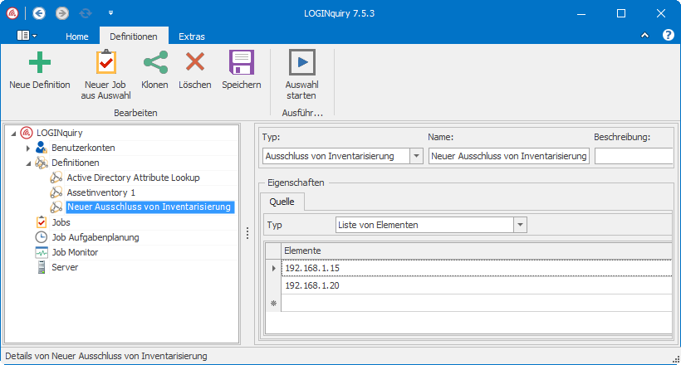The width and height of the screenshot is (681, 365).
Task: Collapse the Definitionen tree node
Action: click(x=28, y=163)
